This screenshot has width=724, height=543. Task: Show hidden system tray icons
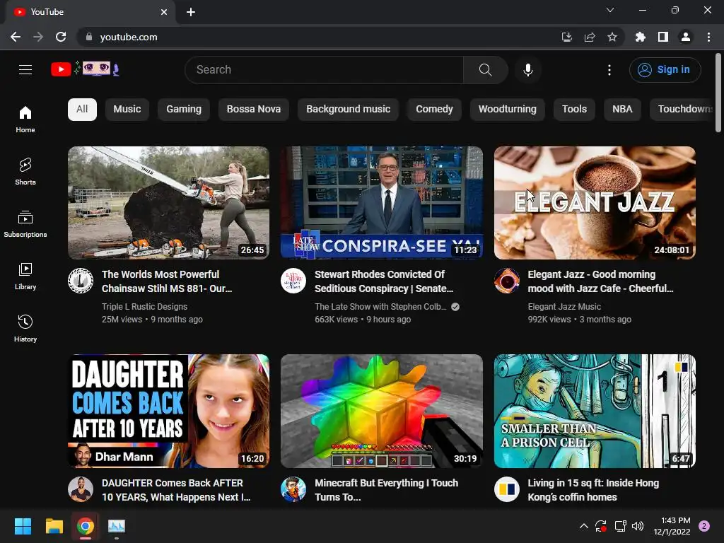click(583, 526)
